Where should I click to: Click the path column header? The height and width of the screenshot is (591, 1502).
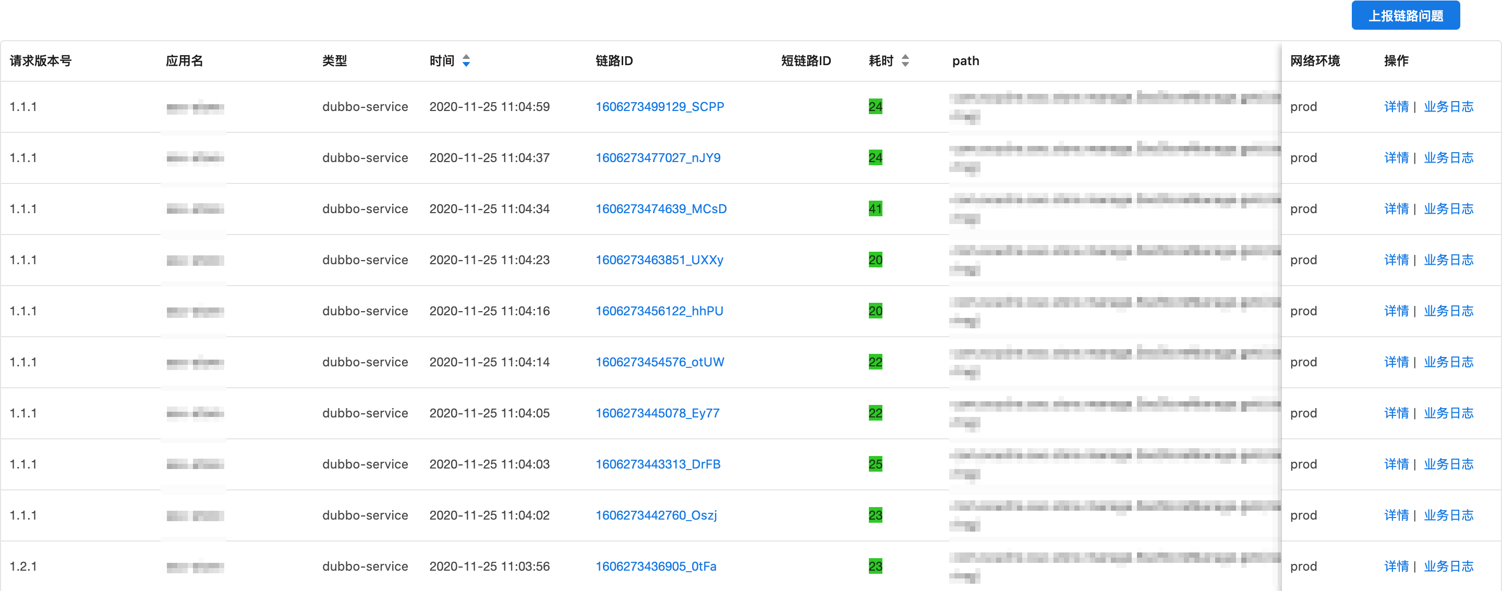point(965,60)
